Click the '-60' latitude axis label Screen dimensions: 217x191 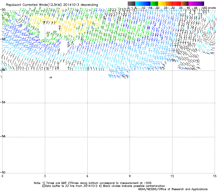[x=3, y=172]
